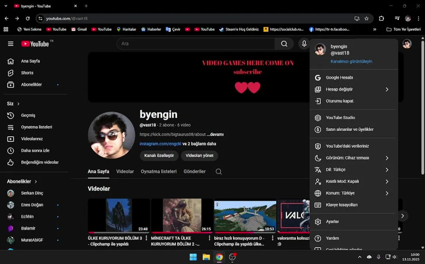
Task: Switch to Oynatma listeleri channel tab
Action: [x=159, y=172]
